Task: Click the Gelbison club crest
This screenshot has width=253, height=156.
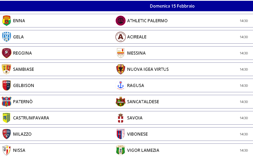Action: point(7,85)
